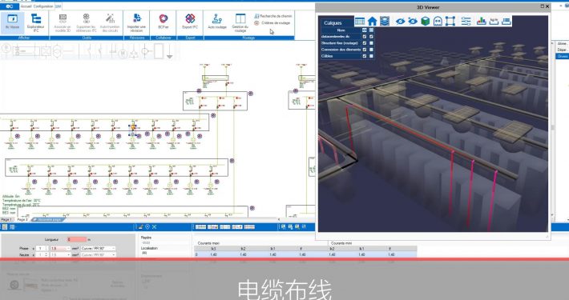Click the Longueur input field
This screenshot has width=569, height=300.
point(77,239)
